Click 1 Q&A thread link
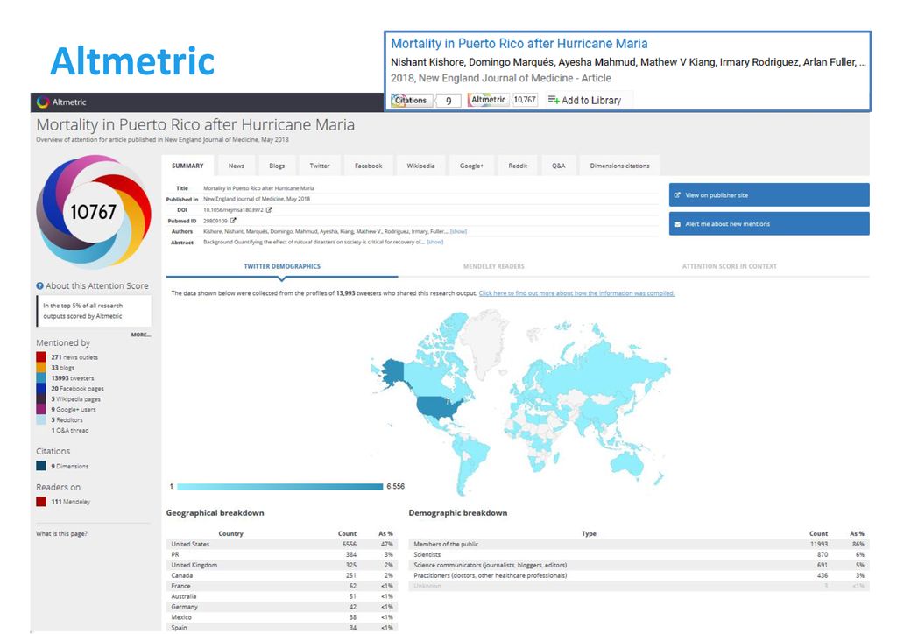Screen dimensions: 897x634 (70, 431)
